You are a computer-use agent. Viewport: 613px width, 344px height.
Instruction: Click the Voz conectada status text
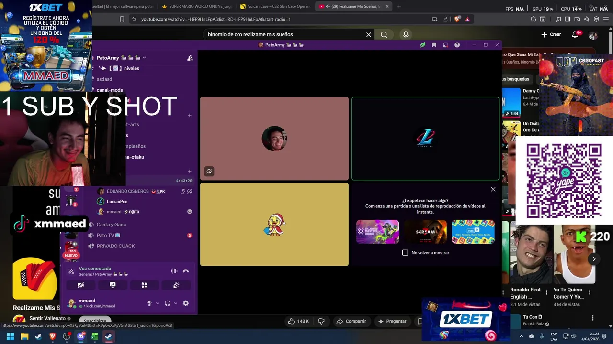[x=95, y=269]
